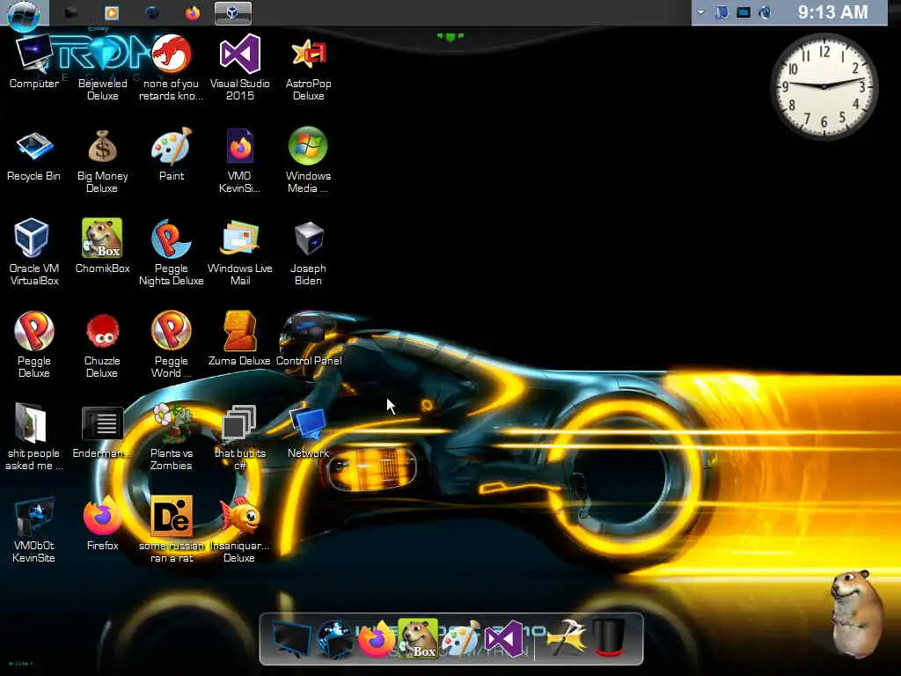Open the Recycle Bin
901x676 pixels.
[x=33, y=155]
